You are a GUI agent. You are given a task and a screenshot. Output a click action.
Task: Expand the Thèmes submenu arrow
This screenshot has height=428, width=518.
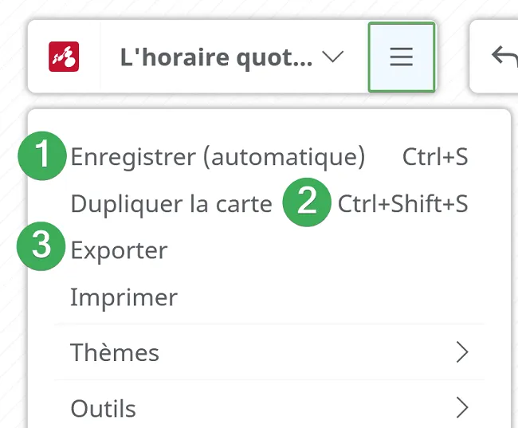(462, 352)
